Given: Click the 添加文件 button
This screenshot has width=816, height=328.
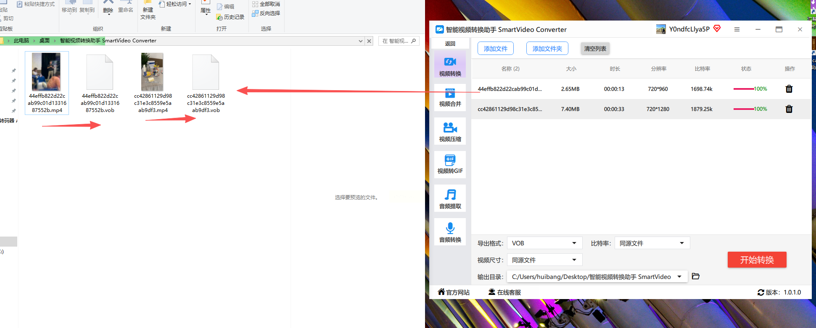Looking at the screenshot, I should 496,49.
